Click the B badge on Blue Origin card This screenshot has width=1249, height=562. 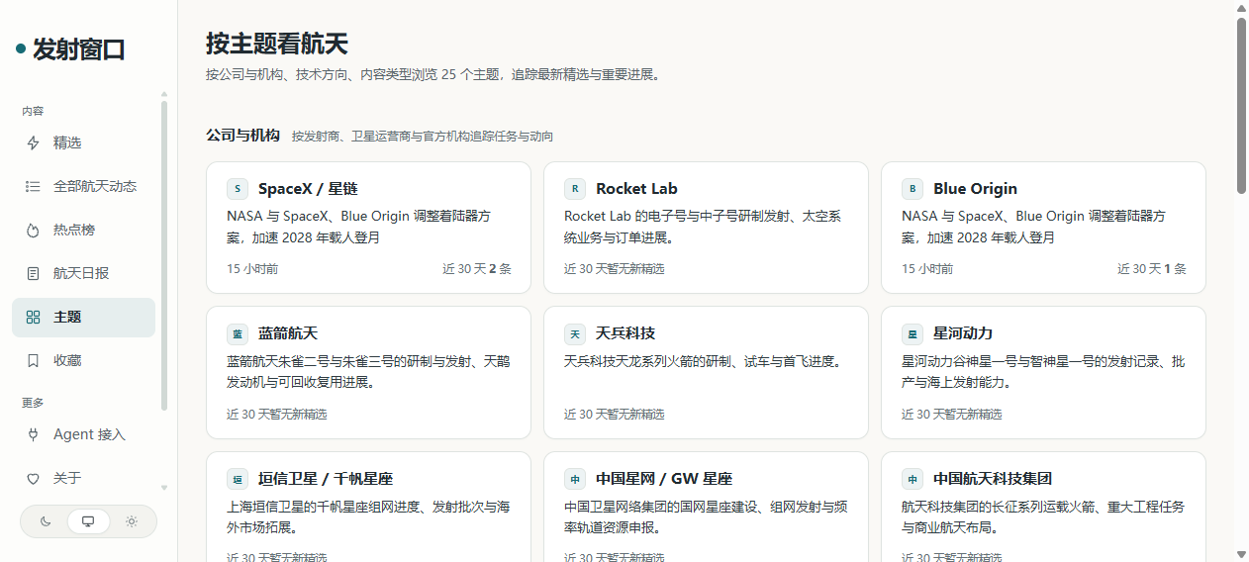tap(913, 189)
